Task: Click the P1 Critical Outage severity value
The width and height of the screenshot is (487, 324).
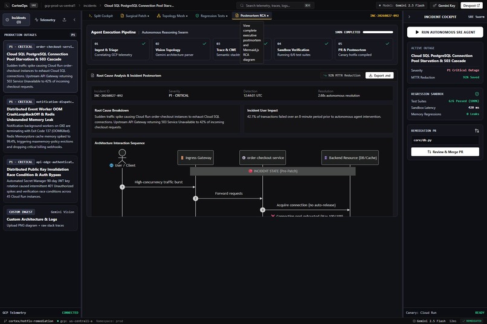Action: pyautogui.click(x=463, y=71)
